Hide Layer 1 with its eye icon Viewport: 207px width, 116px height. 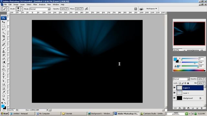click(174, 93)
